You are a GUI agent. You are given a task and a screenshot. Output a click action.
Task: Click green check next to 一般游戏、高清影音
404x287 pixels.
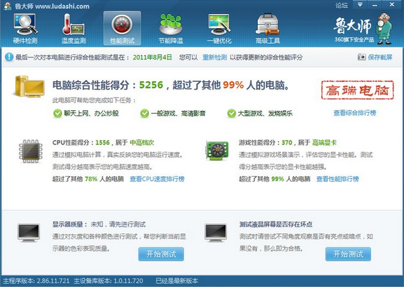click(x=145, y=113)
